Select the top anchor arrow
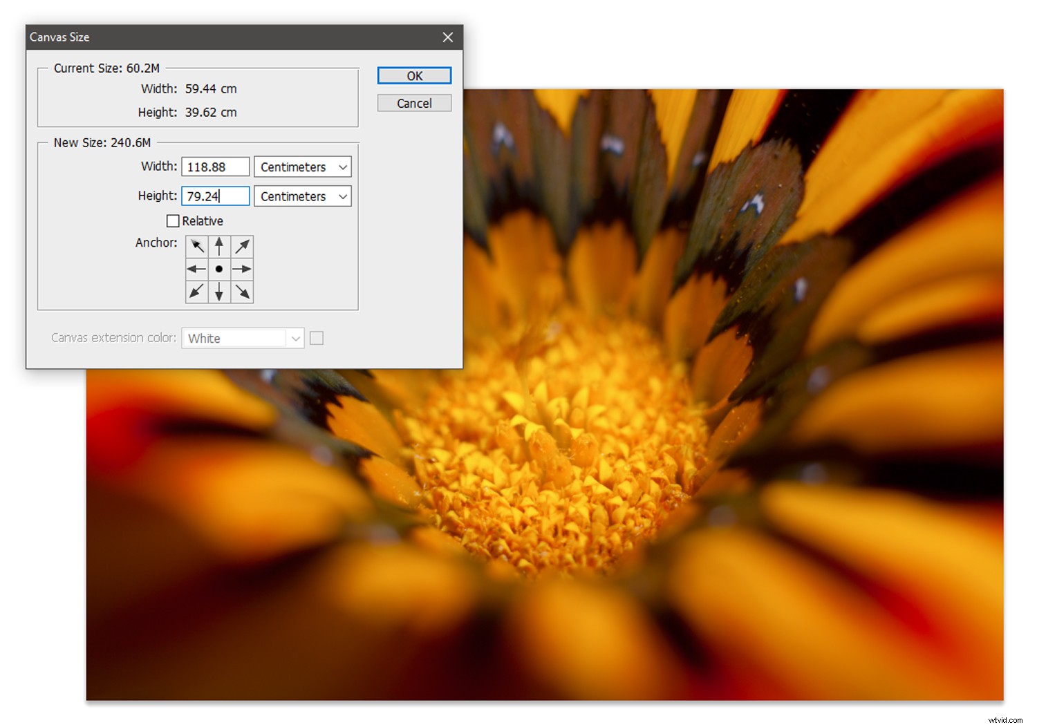The width and height of the screenshot is (1037, 727). (219, 246)
